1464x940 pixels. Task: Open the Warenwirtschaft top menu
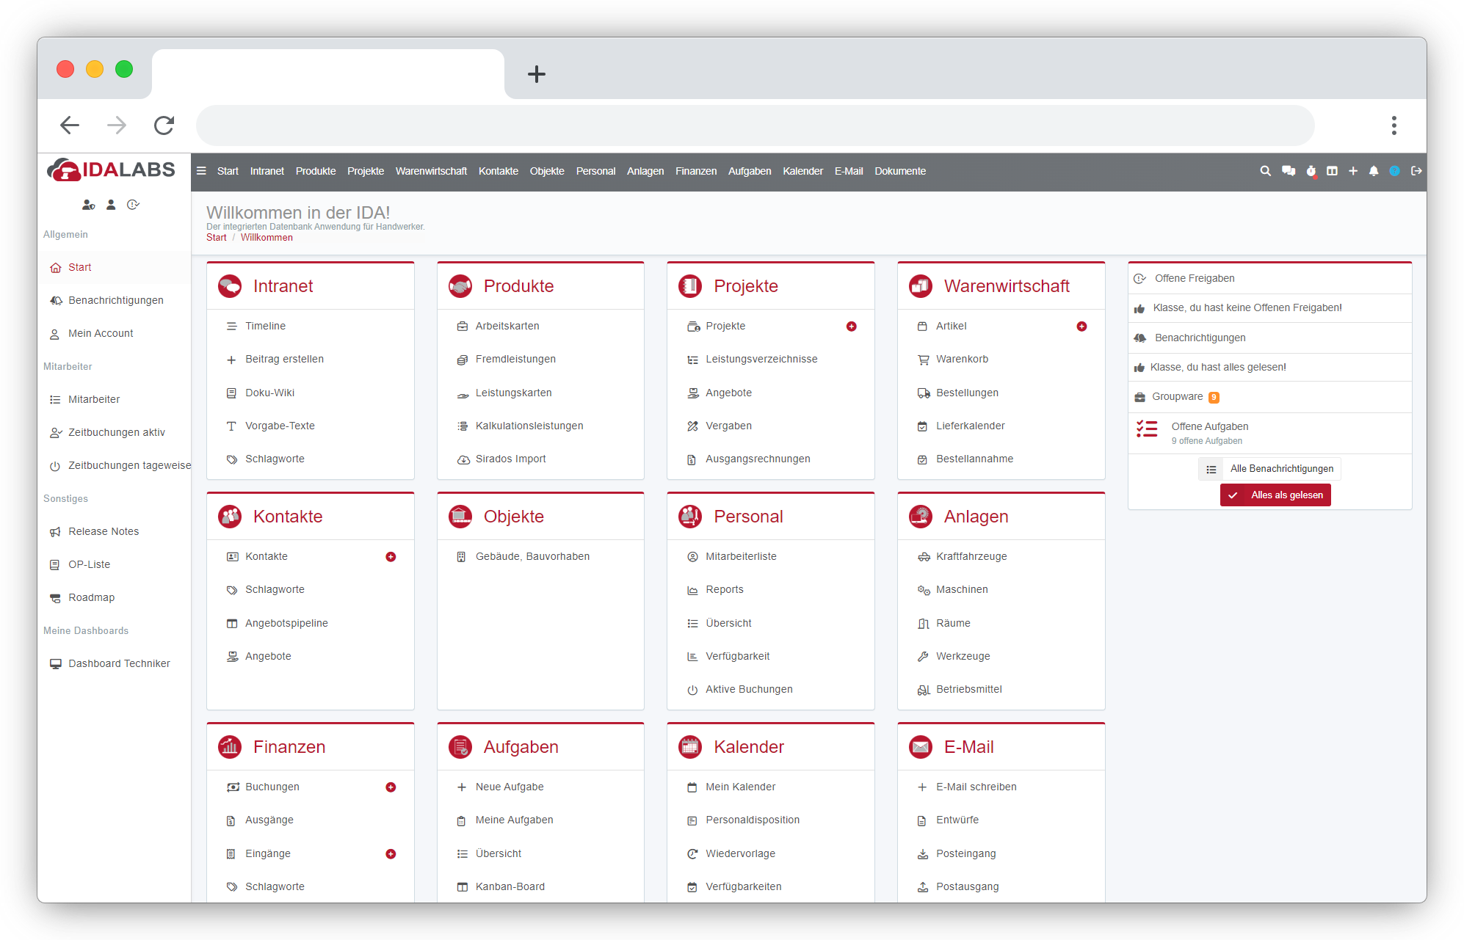(431, 171)
